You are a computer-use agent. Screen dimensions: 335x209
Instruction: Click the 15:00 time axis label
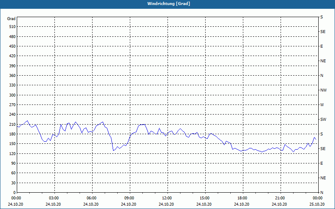[205, 198]
